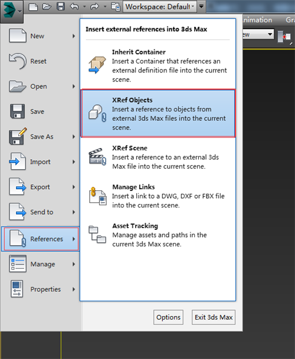This screenshot has width=295, height=359.
Task: Select the Send to menu item
Action: click(41, 212)
